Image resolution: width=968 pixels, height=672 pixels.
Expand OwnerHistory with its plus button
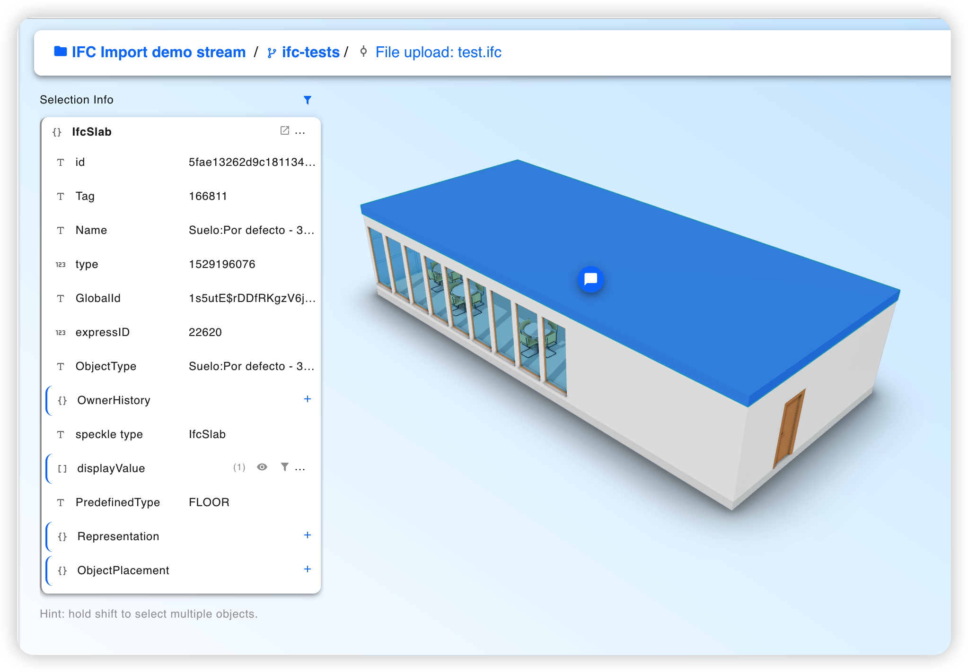coord(307,399)
